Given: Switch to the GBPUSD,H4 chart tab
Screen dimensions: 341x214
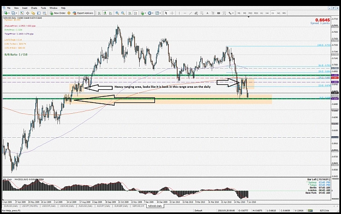Looking at the screenshot, I should [x=138, y=206].
